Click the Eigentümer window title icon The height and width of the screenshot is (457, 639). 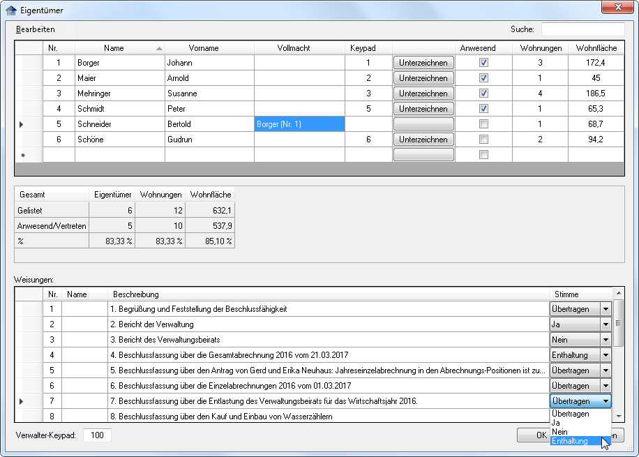coord(10,9)
